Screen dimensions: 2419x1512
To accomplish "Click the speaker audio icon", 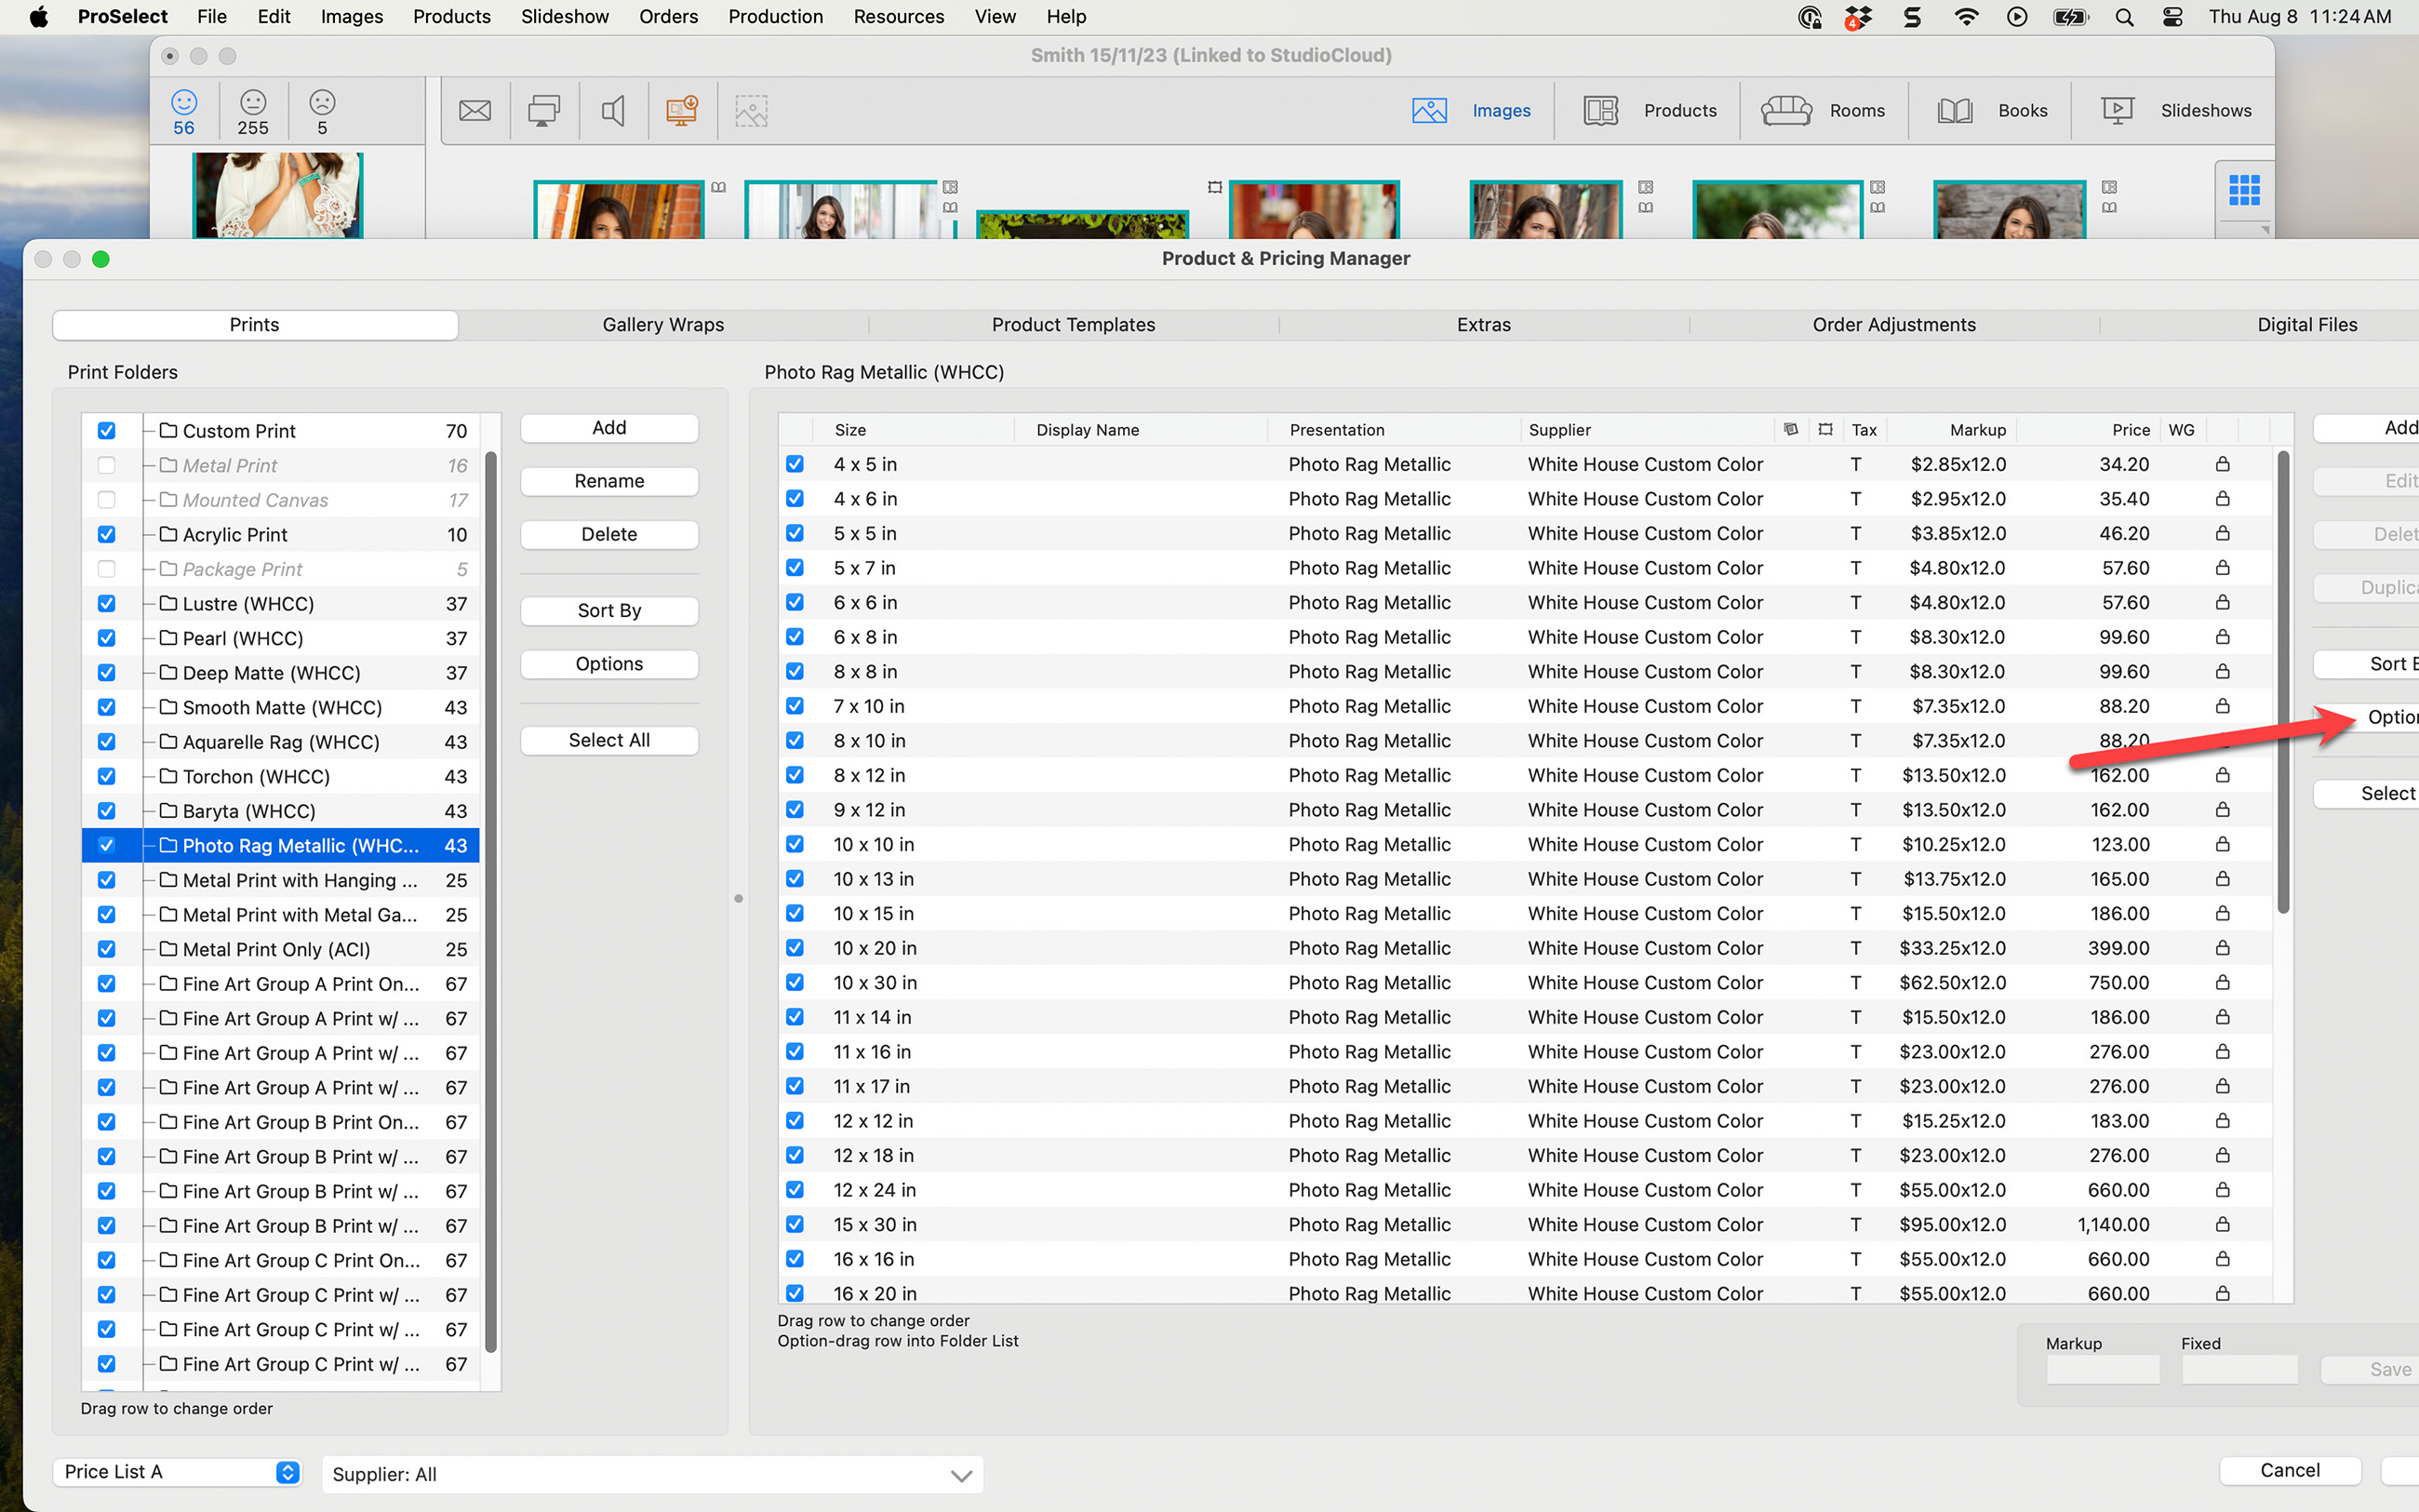I will click(613, 110).
